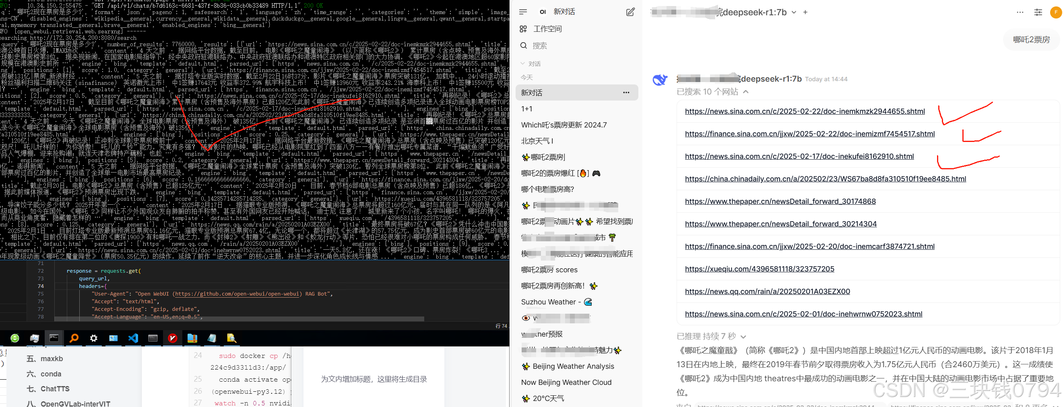Click the new chat pencil icon
This screenshot has width=1063, height=407.
click(x=630, y=12)
